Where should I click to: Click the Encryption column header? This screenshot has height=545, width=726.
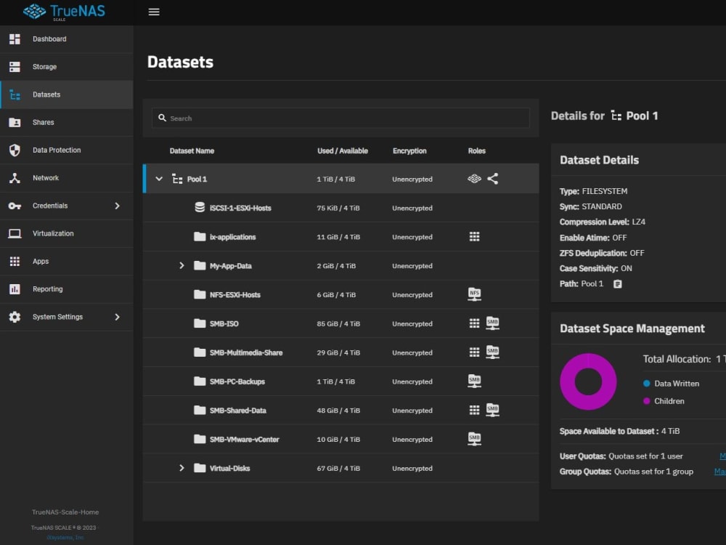click(409, 150)
